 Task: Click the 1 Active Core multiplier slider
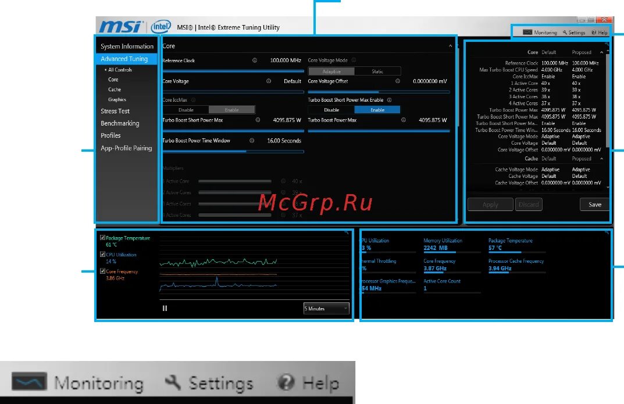(235, 181)
